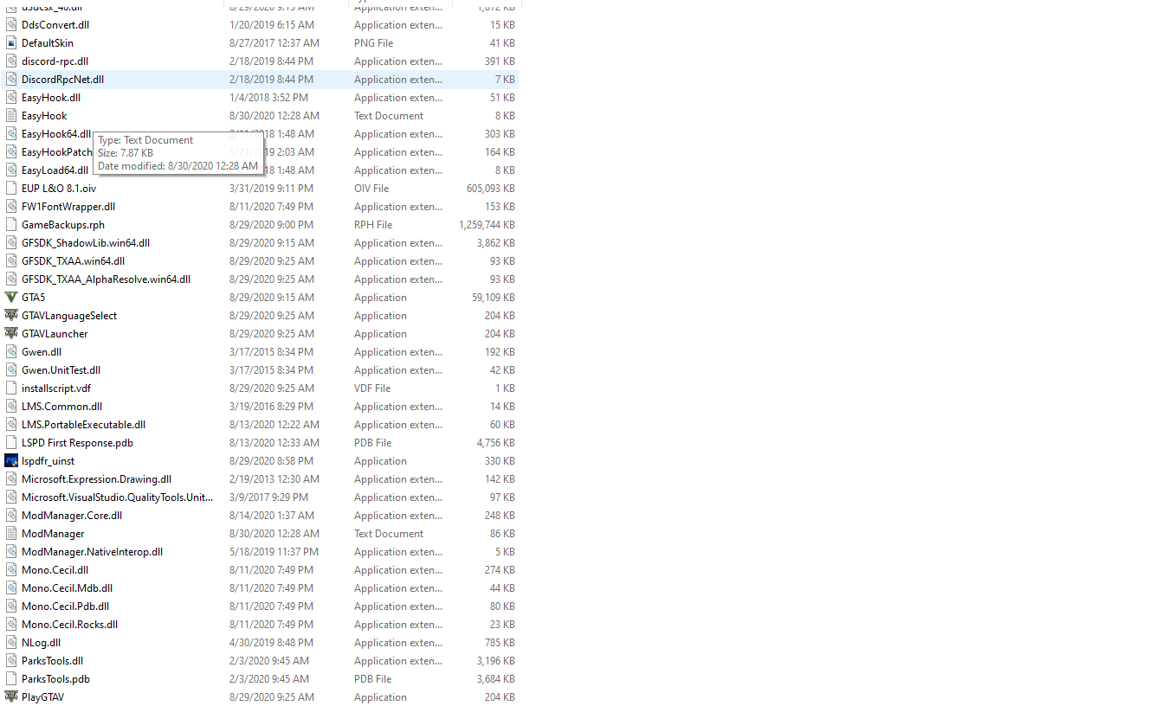Click the Gwen.dll file icon
This screenshot has height=706, width=1174.
tap(11, 352)
